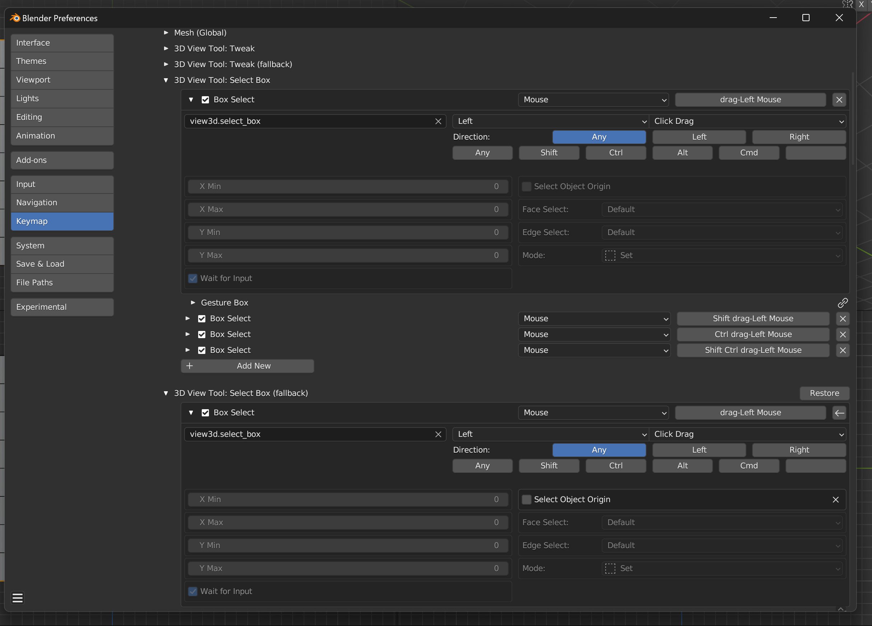Expand the Gesture Box entry

coord(193,303)
